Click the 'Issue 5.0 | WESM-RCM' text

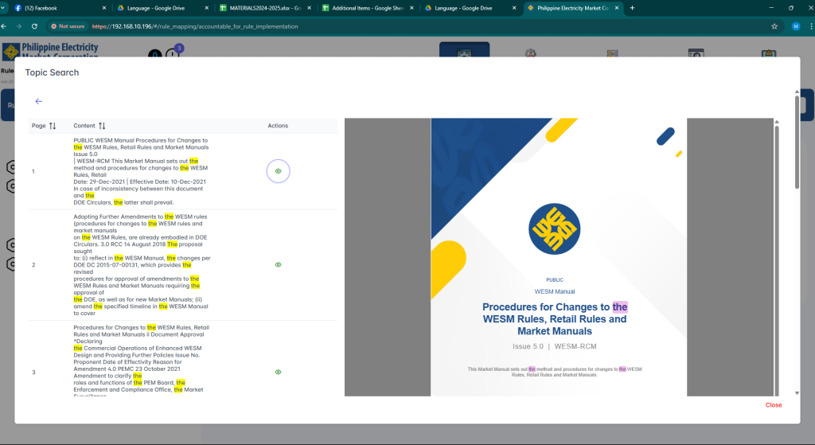pos(555,346)
